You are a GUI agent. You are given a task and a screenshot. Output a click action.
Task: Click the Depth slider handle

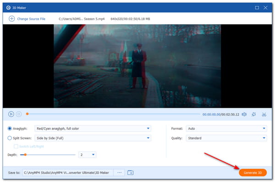pos(25,154)
